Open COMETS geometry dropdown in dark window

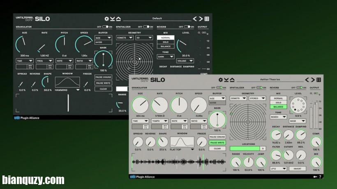[125, 38]
